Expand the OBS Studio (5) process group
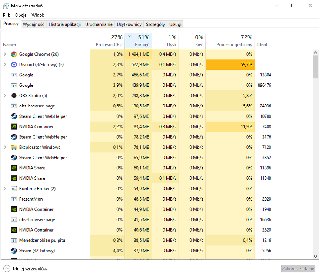The image size is (319, 278). point(5,96)
